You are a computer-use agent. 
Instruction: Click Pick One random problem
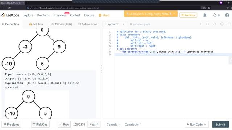click(x=40, y=124)
